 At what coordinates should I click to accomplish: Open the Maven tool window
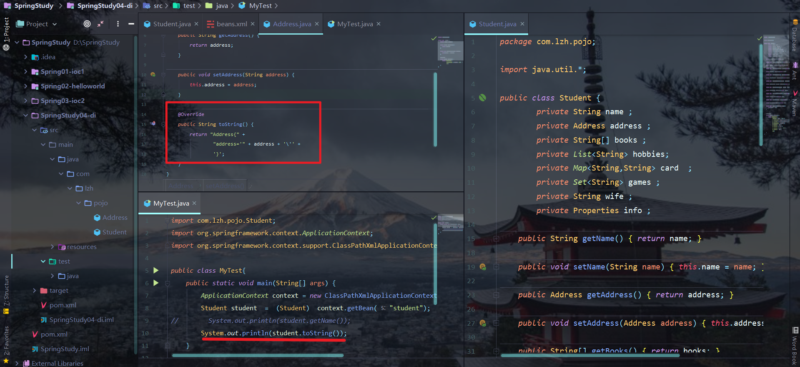(795, 103)
